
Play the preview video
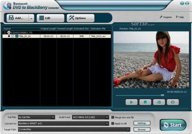pyautogui.click(x=132, y=102)
